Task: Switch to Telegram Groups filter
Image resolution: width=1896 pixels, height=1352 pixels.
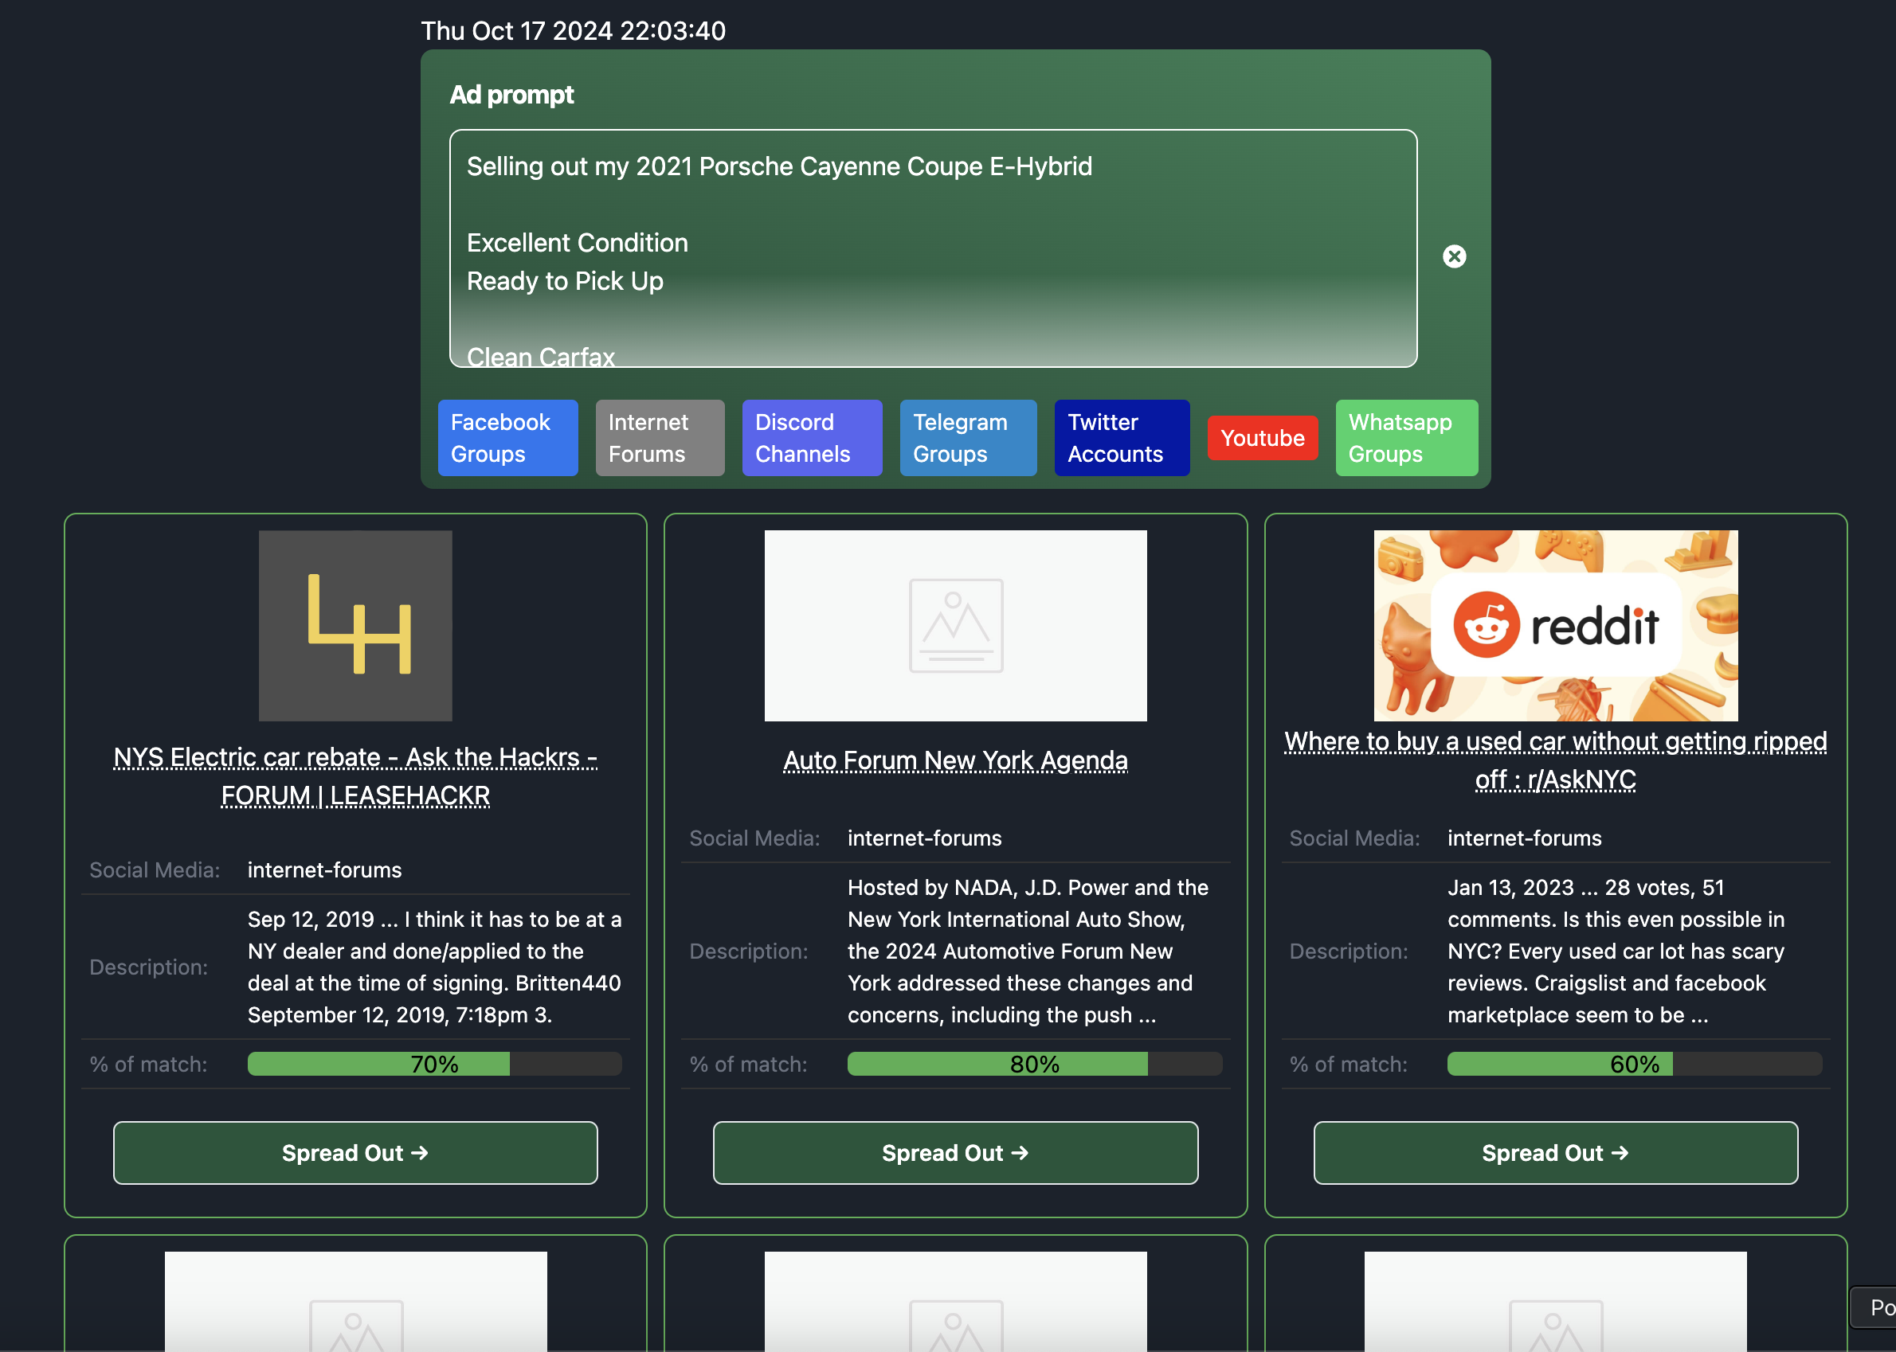Action: click(967, 438)
